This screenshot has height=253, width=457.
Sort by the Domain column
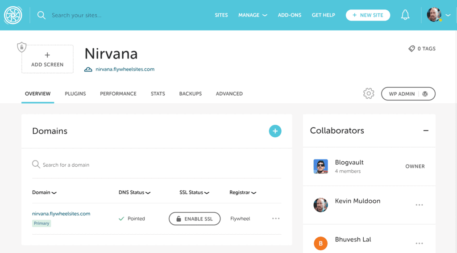click(x=44, y=192)
